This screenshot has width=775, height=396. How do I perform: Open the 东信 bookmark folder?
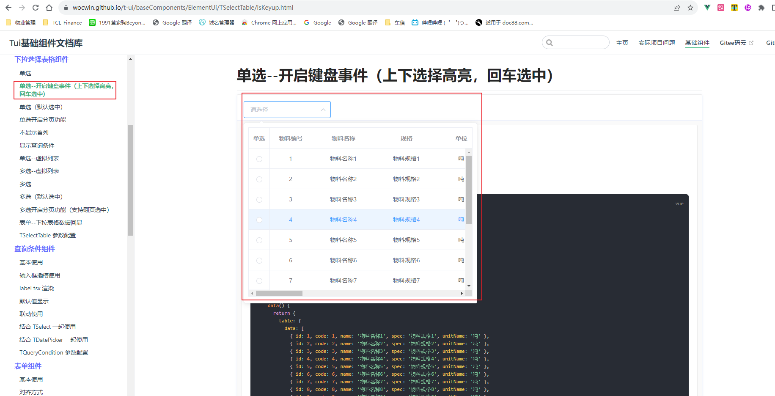(395, 23)
